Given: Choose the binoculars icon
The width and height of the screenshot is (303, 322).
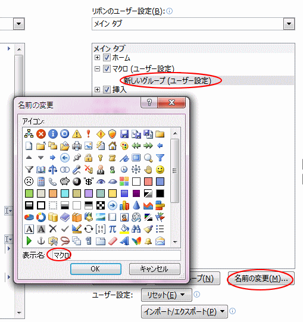Looking at the screenshot, I should pyautogui.click(x=136, y=229).
